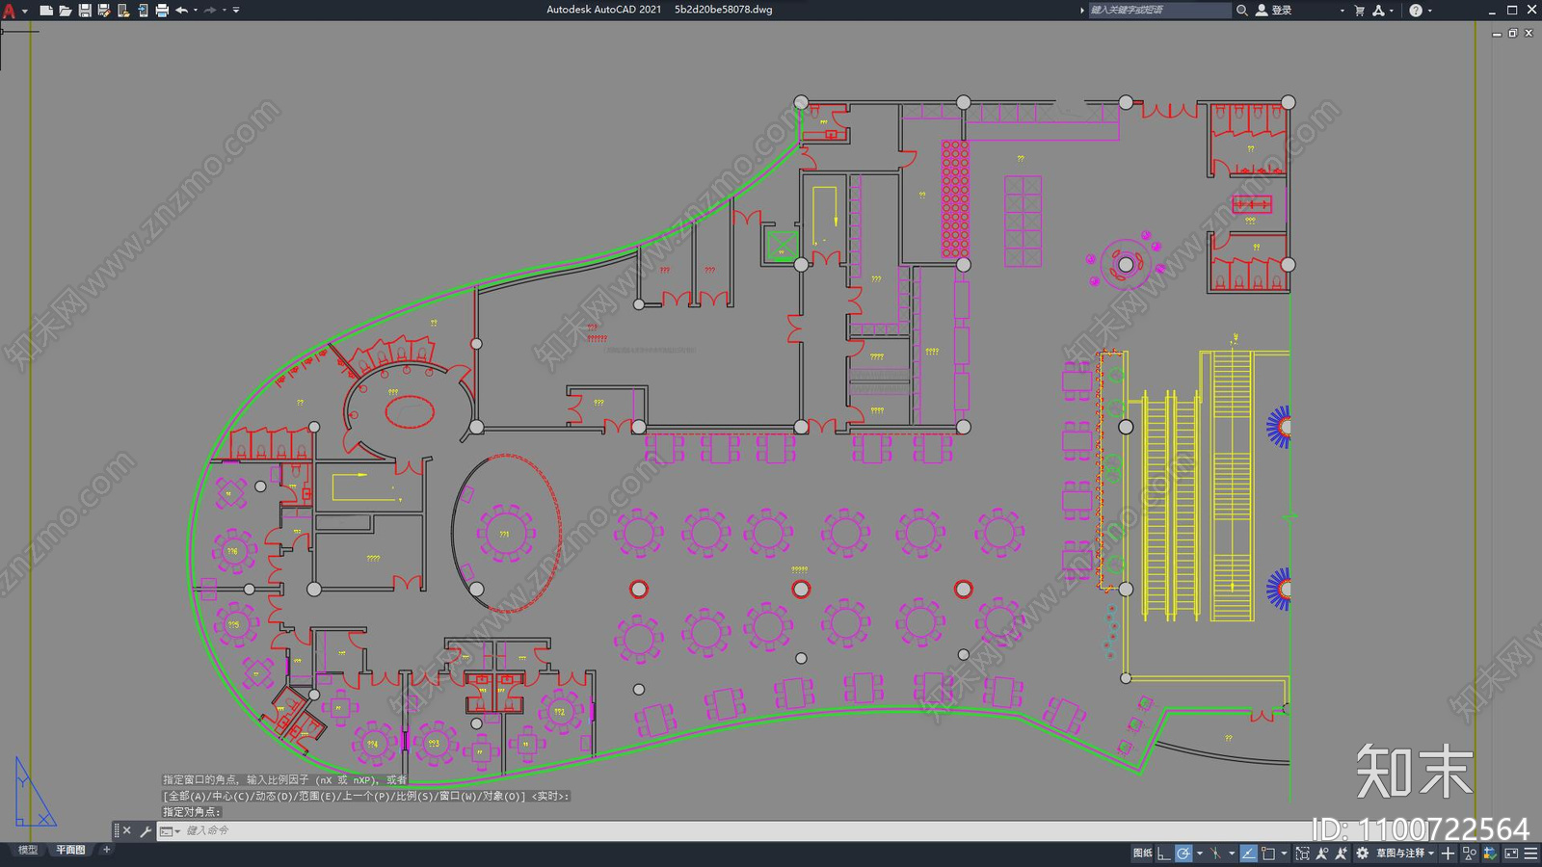The image size is (1542, 867).
Task: Close the inner drawing window
Action: [1529, 34]
